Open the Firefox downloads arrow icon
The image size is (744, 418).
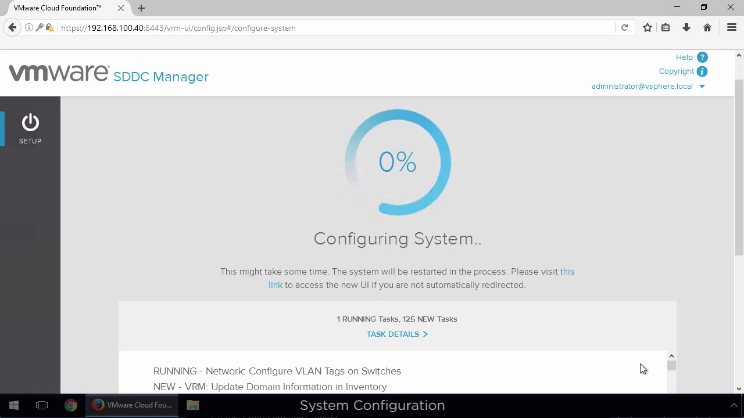[686, 28]
